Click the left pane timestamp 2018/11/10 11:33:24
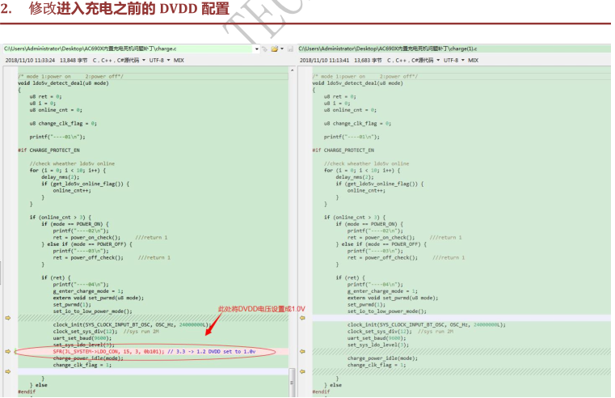This screenshot has height=398, width=615. coord(30,60)
